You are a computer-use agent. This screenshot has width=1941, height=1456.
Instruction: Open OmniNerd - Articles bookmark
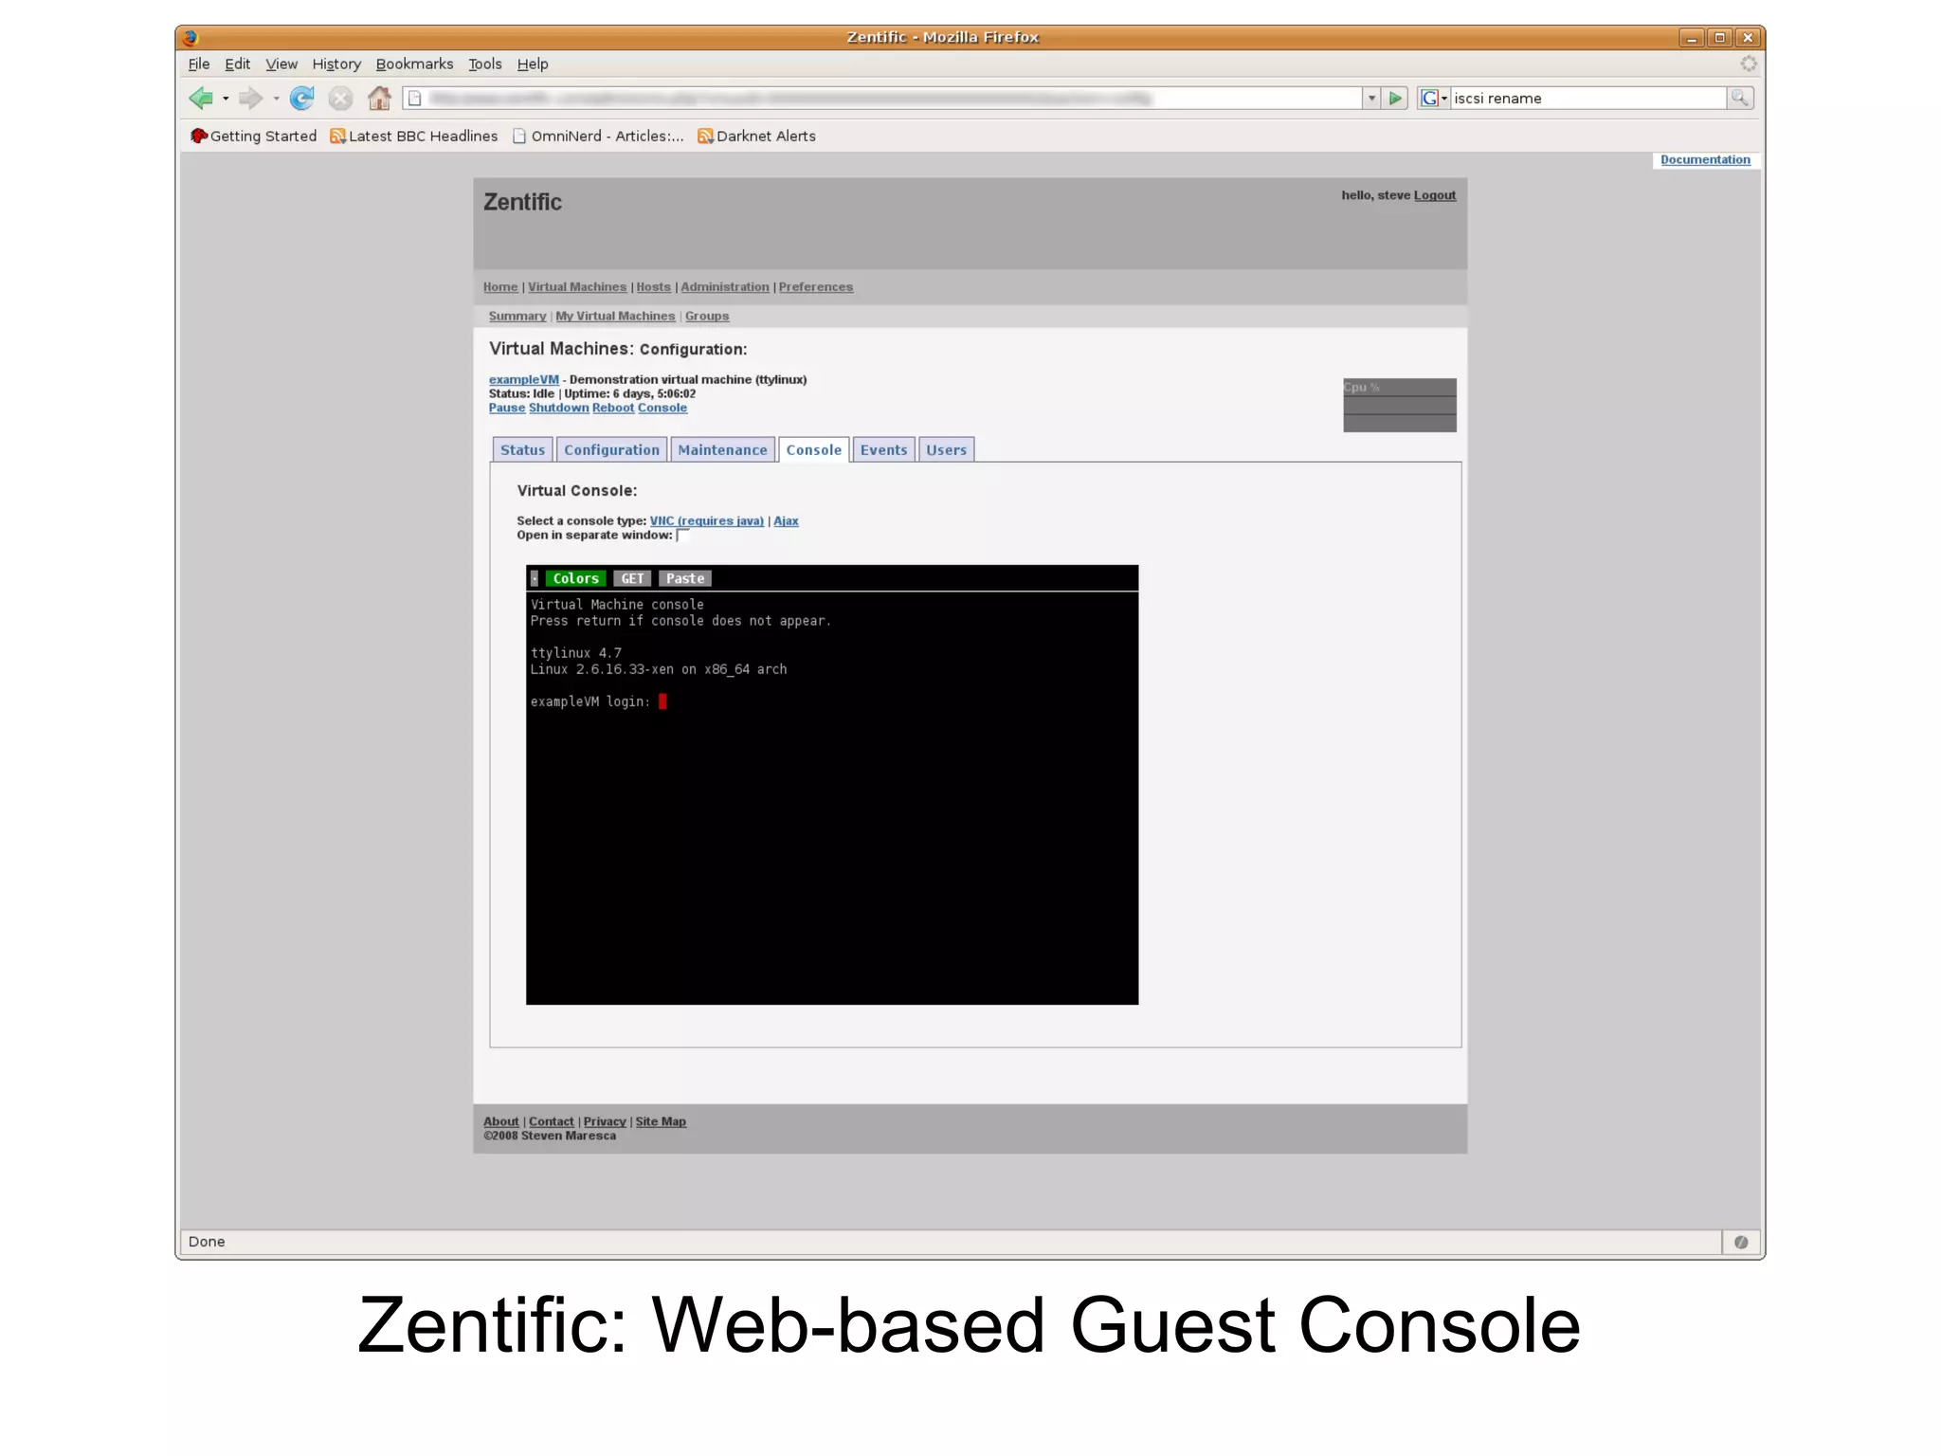tap(598, 136)
